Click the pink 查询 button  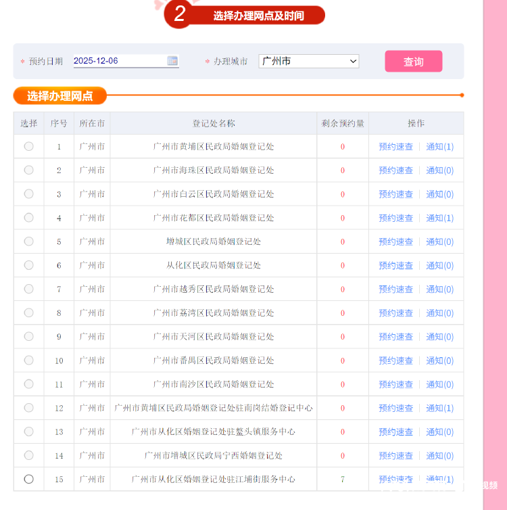click(414, 61)
